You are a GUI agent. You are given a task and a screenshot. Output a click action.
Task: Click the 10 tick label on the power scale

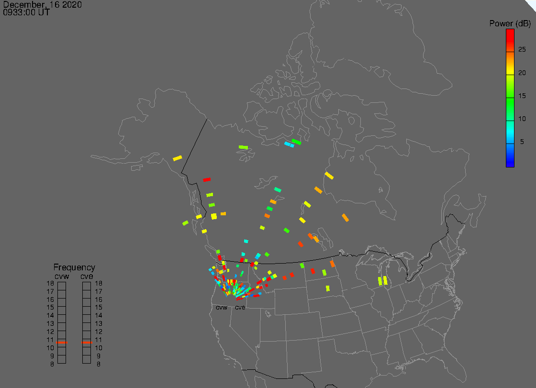pos(522,119)
